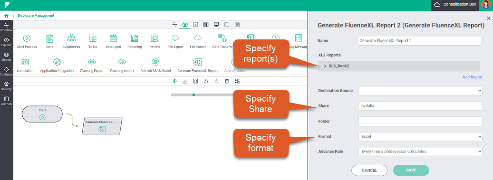Viewport: 493px width, 180px height.
Task: Pick the Generate FluenceXL Report palette icon
Action: click(x=197, y=62)
